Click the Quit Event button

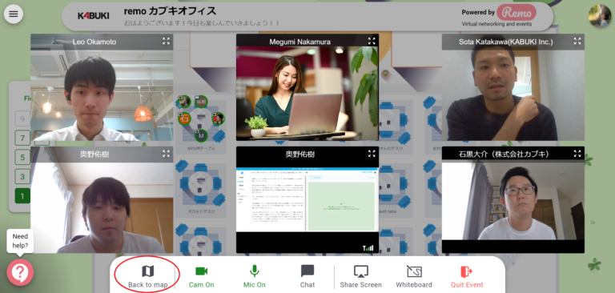point(467,277)
